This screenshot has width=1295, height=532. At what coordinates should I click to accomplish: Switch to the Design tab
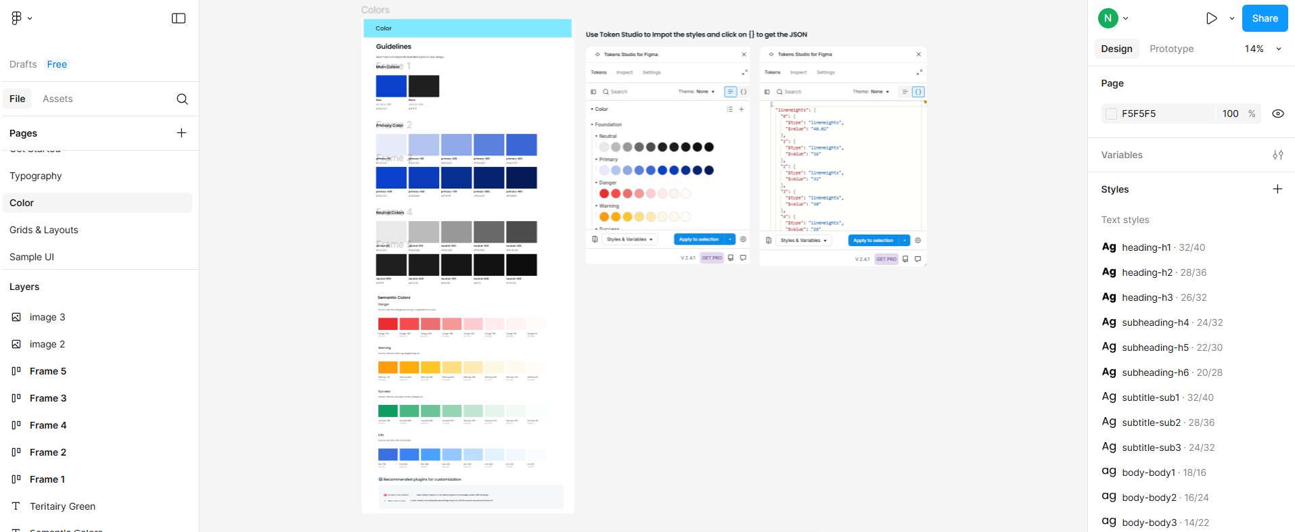1116,49
